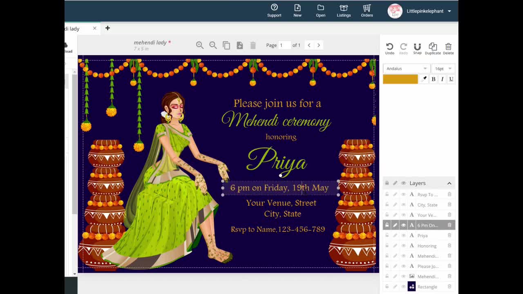Click the honoring text on canvas

[x=281, y=137]
